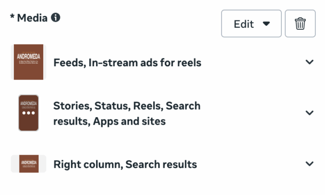Viewport: 325px width, 195px height.
Task: Delete media using the trash icon
Action: pyautogui.click(x=300, y=24)
